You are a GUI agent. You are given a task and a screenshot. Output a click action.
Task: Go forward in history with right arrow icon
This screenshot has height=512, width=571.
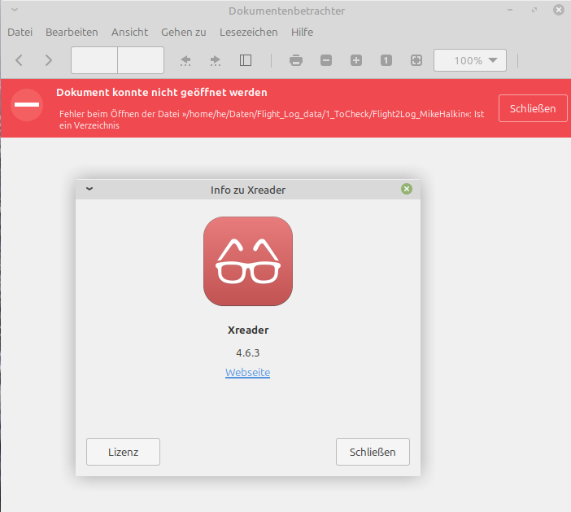[216, 60]
